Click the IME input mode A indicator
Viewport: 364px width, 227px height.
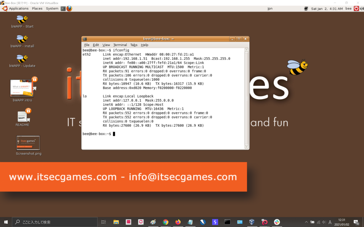pyautogui.click(x=330, y=222)
